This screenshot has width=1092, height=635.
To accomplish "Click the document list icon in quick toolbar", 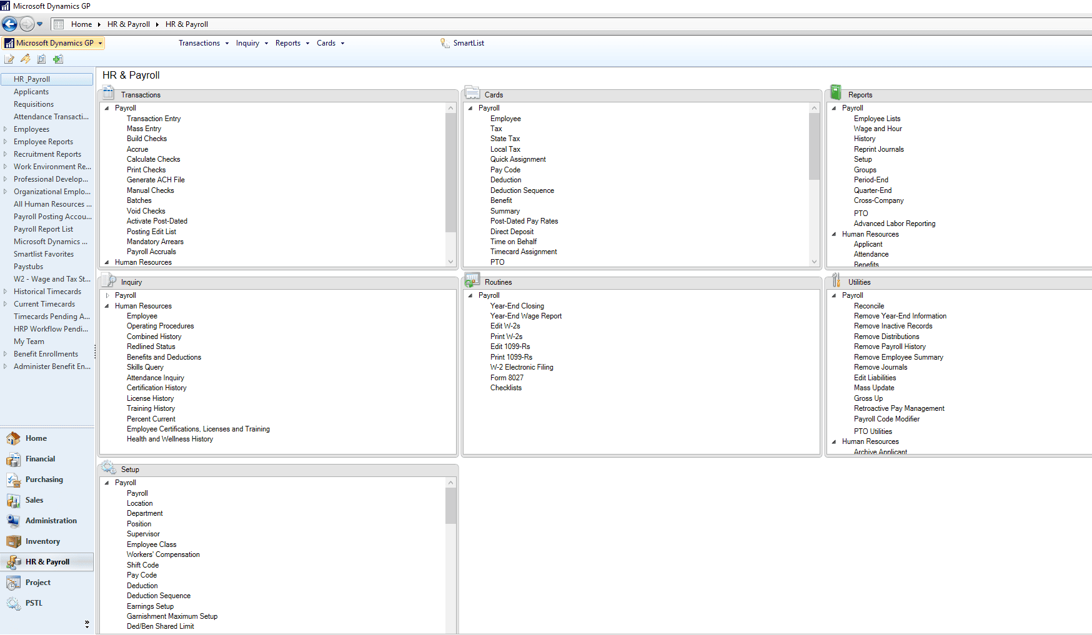I will [41, 59].
